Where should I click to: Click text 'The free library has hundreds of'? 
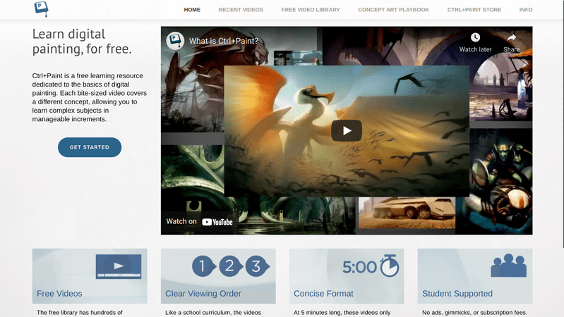point(80,312)
